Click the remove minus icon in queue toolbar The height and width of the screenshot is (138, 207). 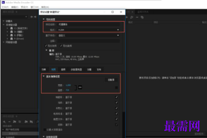coord(137,17)
